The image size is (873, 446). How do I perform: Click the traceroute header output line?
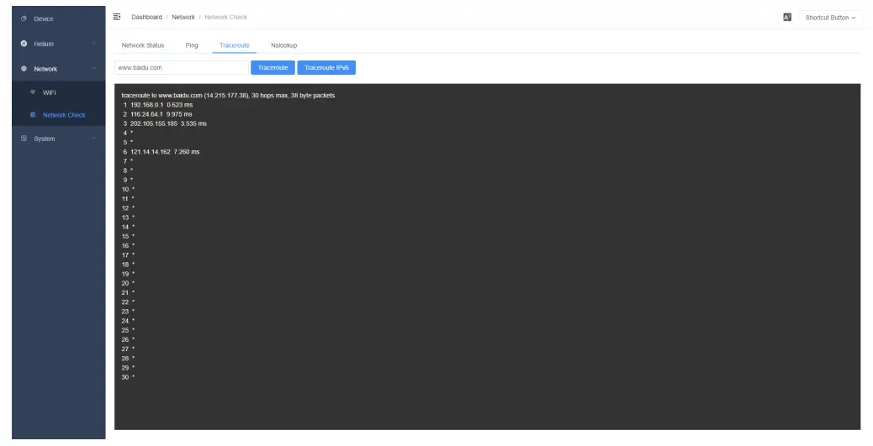point(228,96)
